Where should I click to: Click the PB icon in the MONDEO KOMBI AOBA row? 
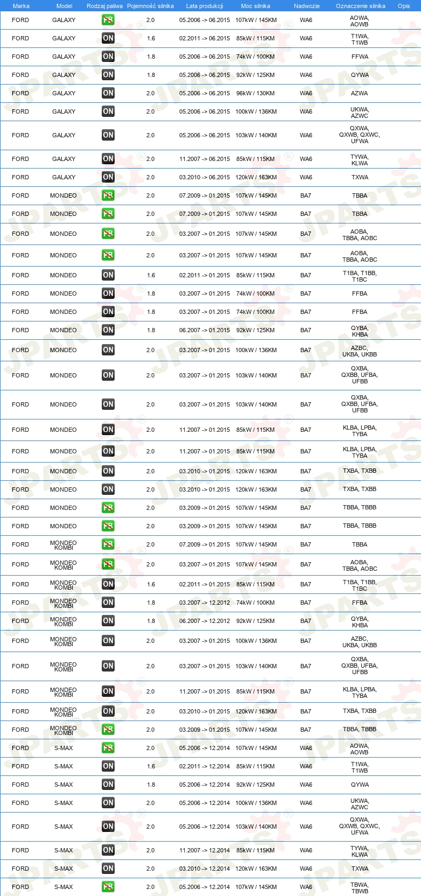[108, 564]
